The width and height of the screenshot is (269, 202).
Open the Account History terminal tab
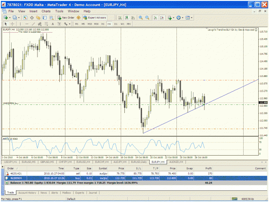tap(27, 193)
